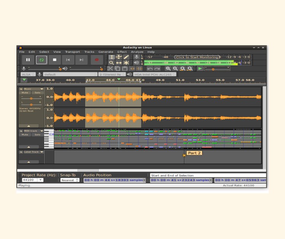
Task: Trim audio outside selection icon
Action: [x=132, y=69]
